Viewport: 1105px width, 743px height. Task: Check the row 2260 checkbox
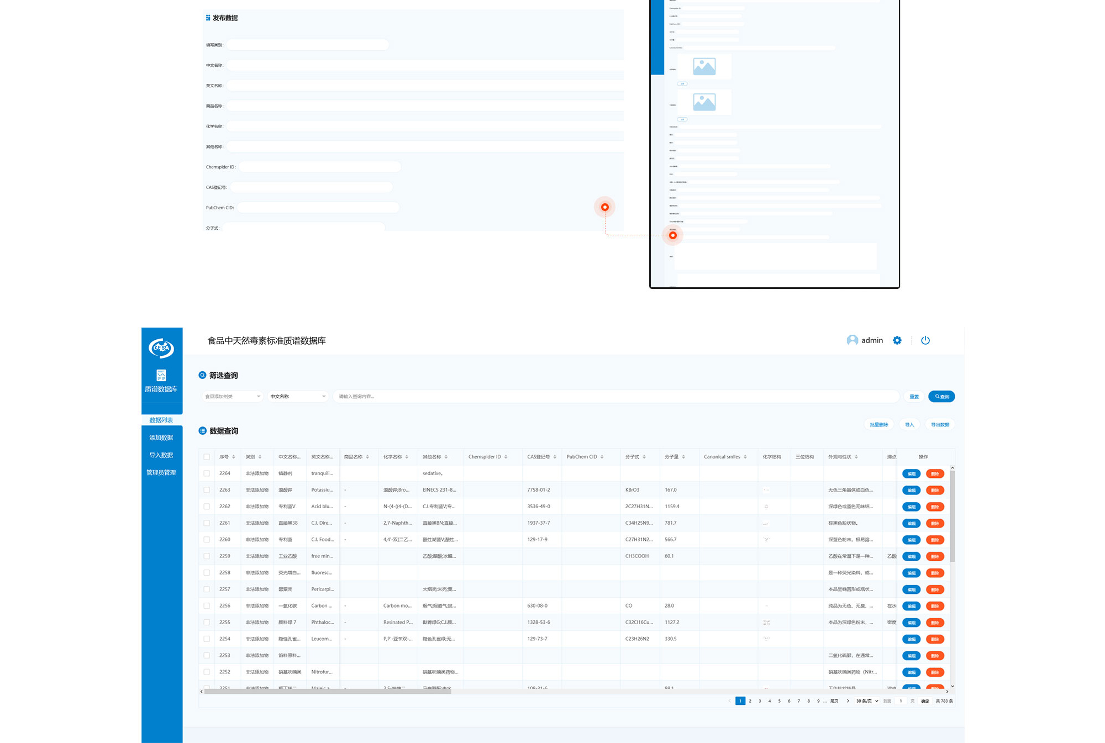tap(207, 540)
